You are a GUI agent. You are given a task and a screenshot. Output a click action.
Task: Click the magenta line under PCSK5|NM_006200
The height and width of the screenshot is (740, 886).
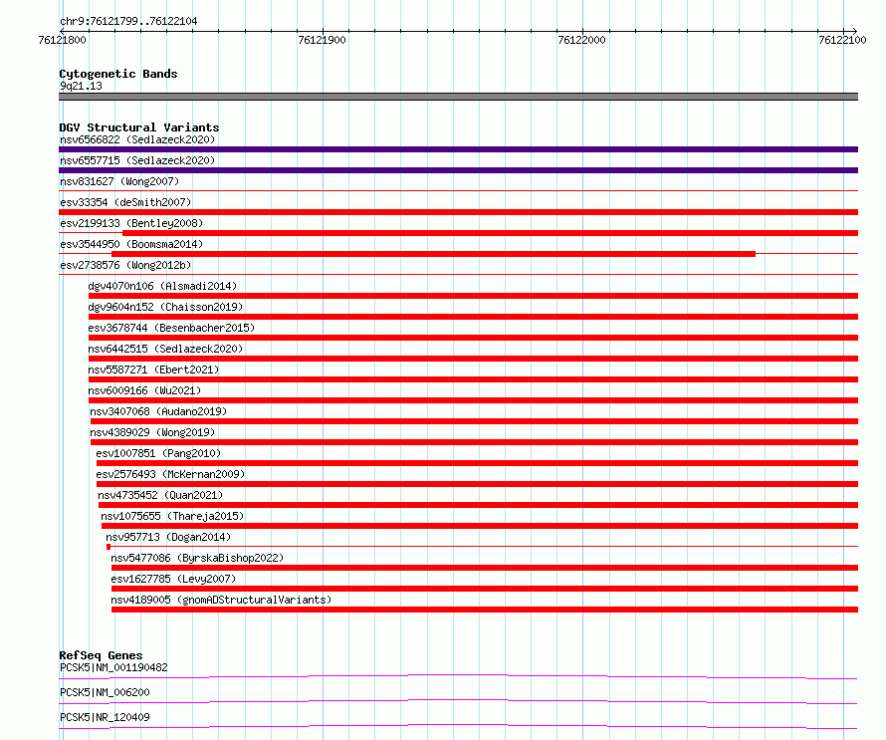pyautogui.click(x=458, y=701)
